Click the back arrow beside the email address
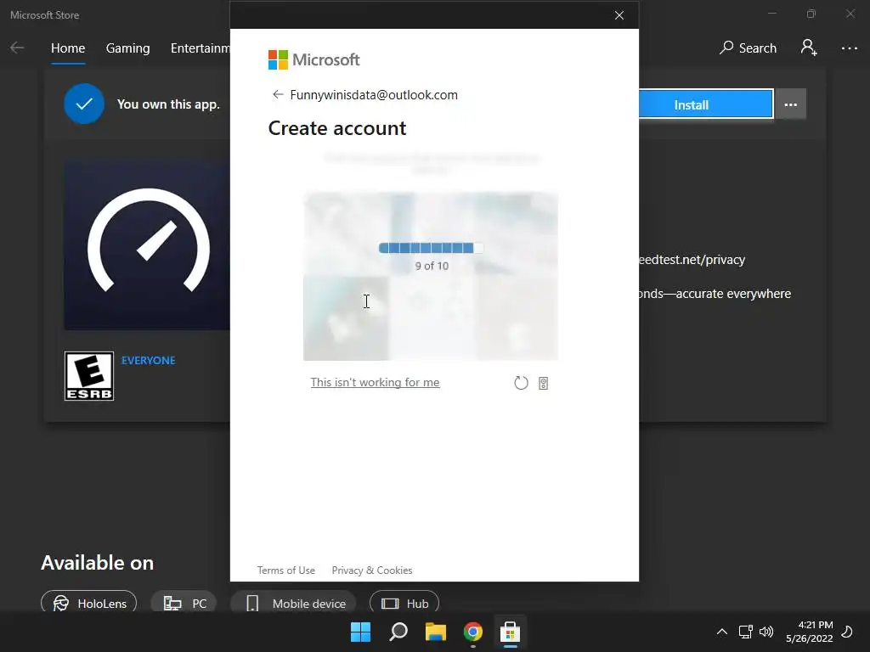870x652 pixels. (278, 94)
